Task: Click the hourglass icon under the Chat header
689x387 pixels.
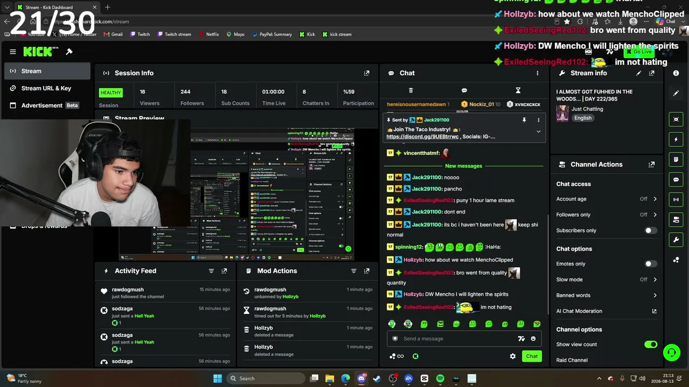Action: [x=518, y=90]
